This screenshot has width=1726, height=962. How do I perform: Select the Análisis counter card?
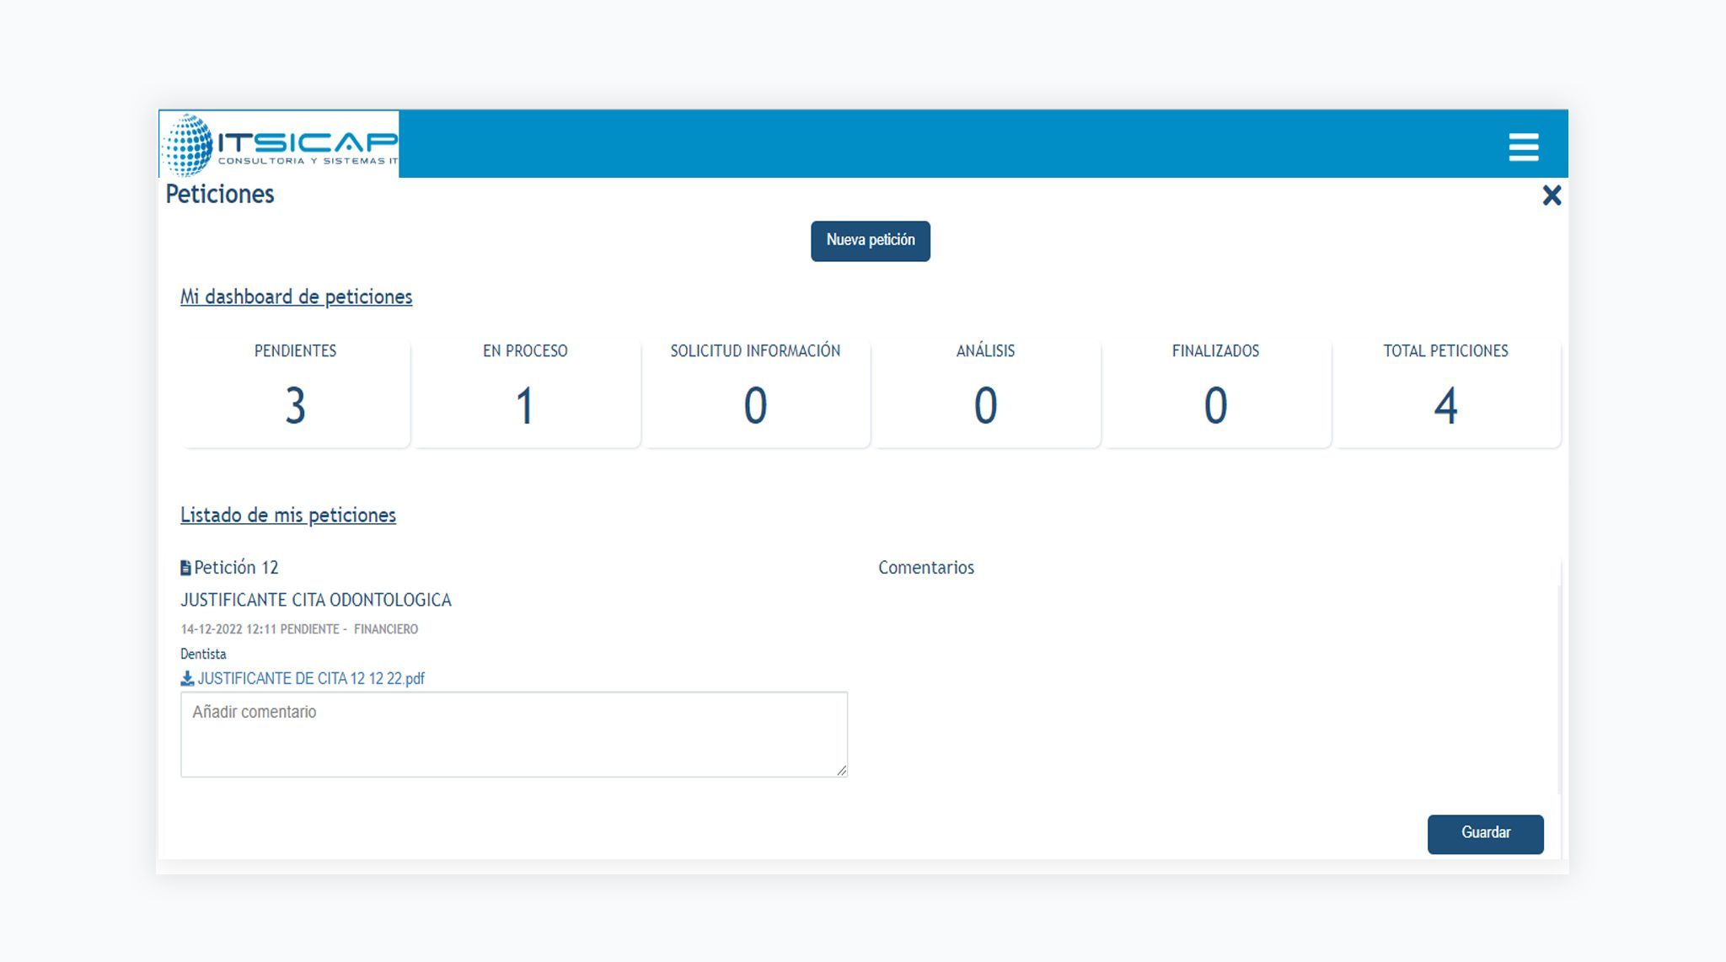[x=985, y=391]
